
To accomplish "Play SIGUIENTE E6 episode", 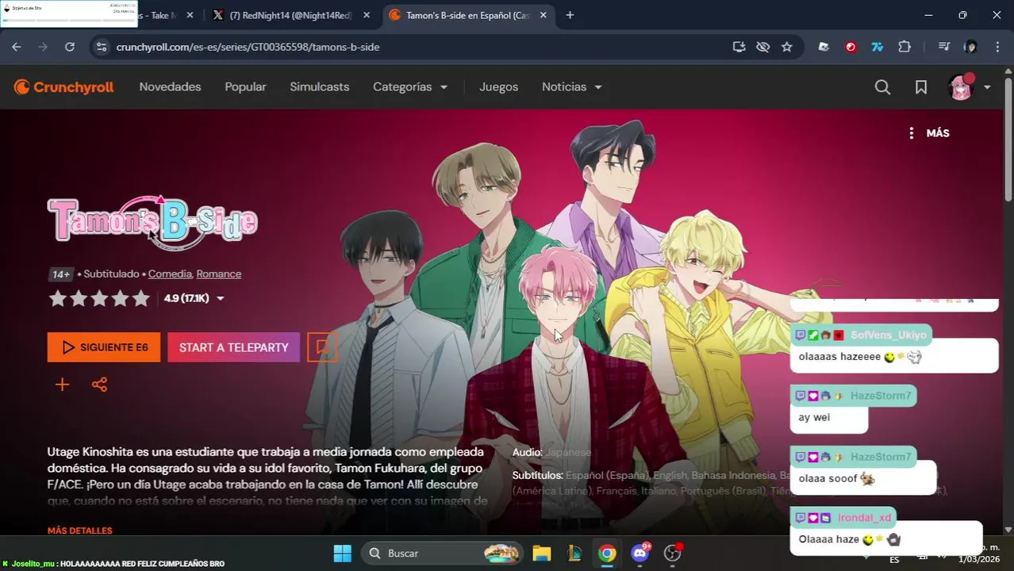I will (104, 347).
